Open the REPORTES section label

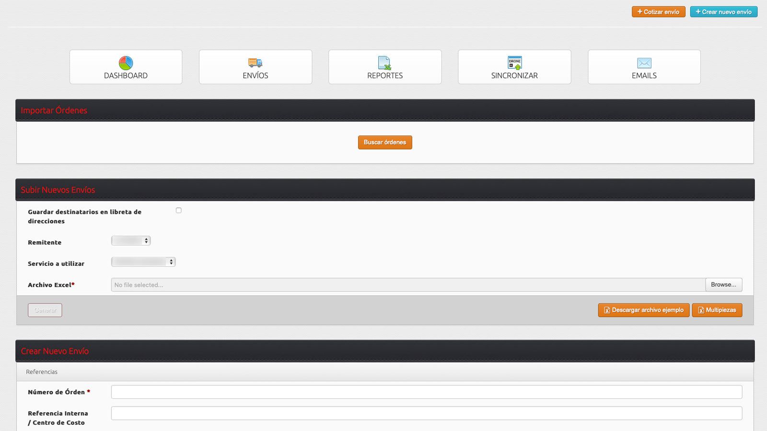coord(385,76)
